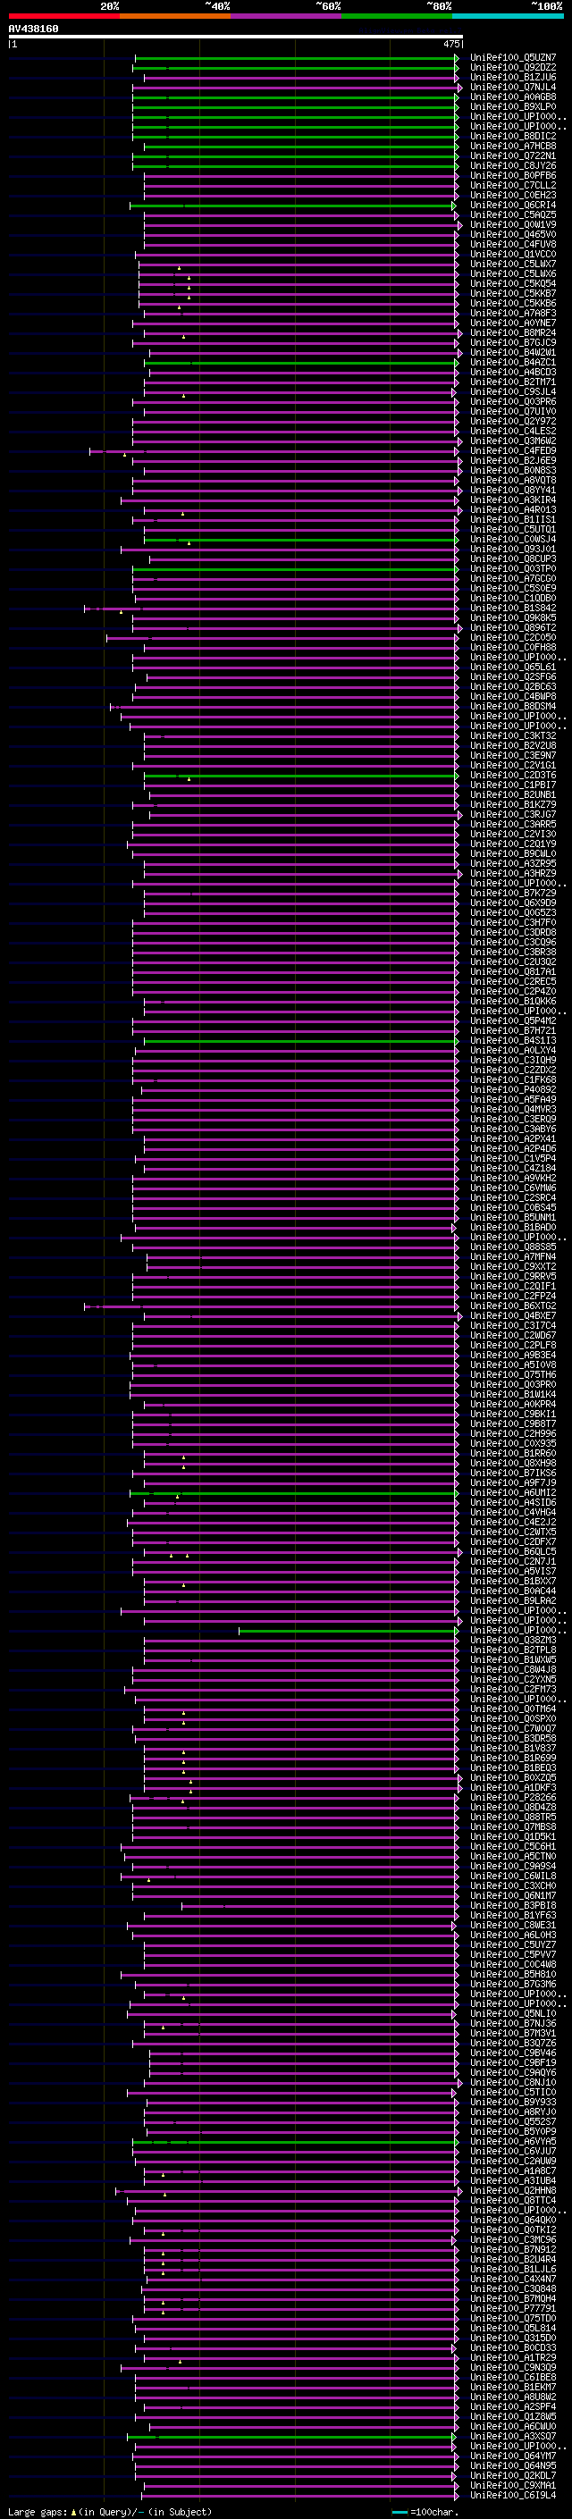Select hit UniRef100_Q4BXE7
The width and height of the screenshot is (572, 2519).
[513, 1316]
